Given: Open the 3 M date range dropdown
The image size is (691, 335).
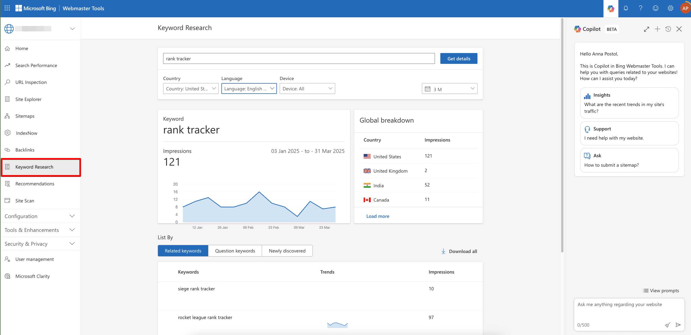Looking at the screenshot, I should click(449, 89).
